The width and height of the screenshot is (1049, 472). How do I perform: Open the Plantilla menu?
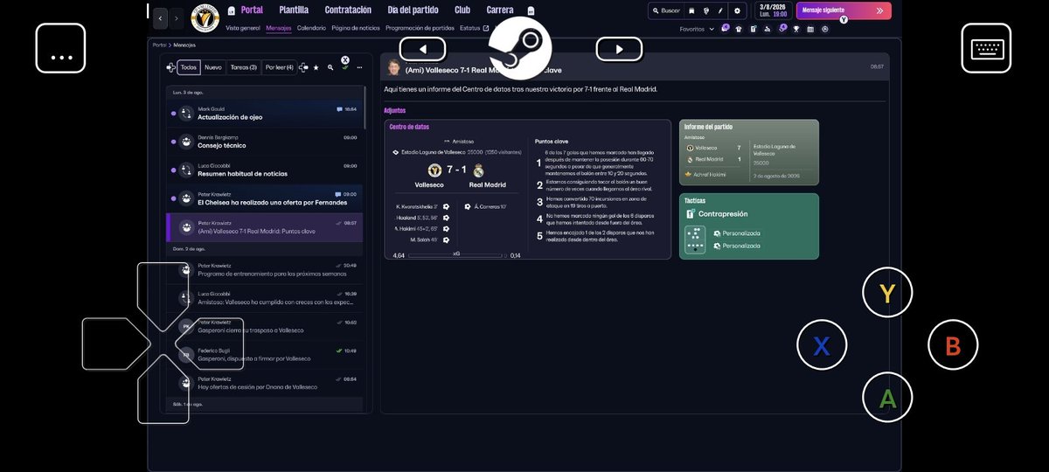pyautogui.click(x=294, y=10)
